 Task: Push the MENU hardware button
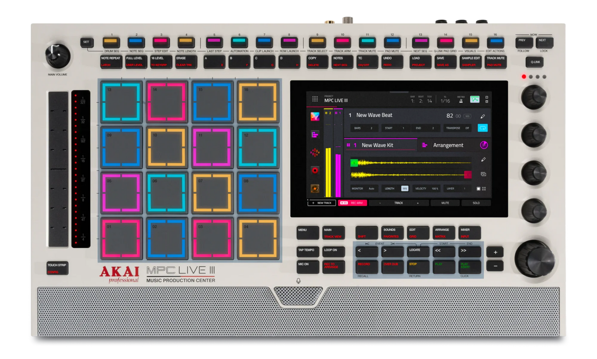tap(308, 233)
